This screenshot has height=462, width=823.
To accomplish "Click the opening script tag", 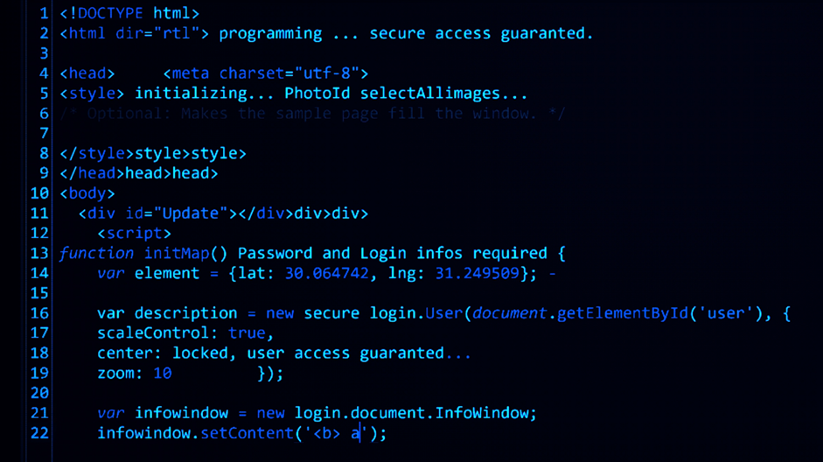I will click(x=135, y=233).
